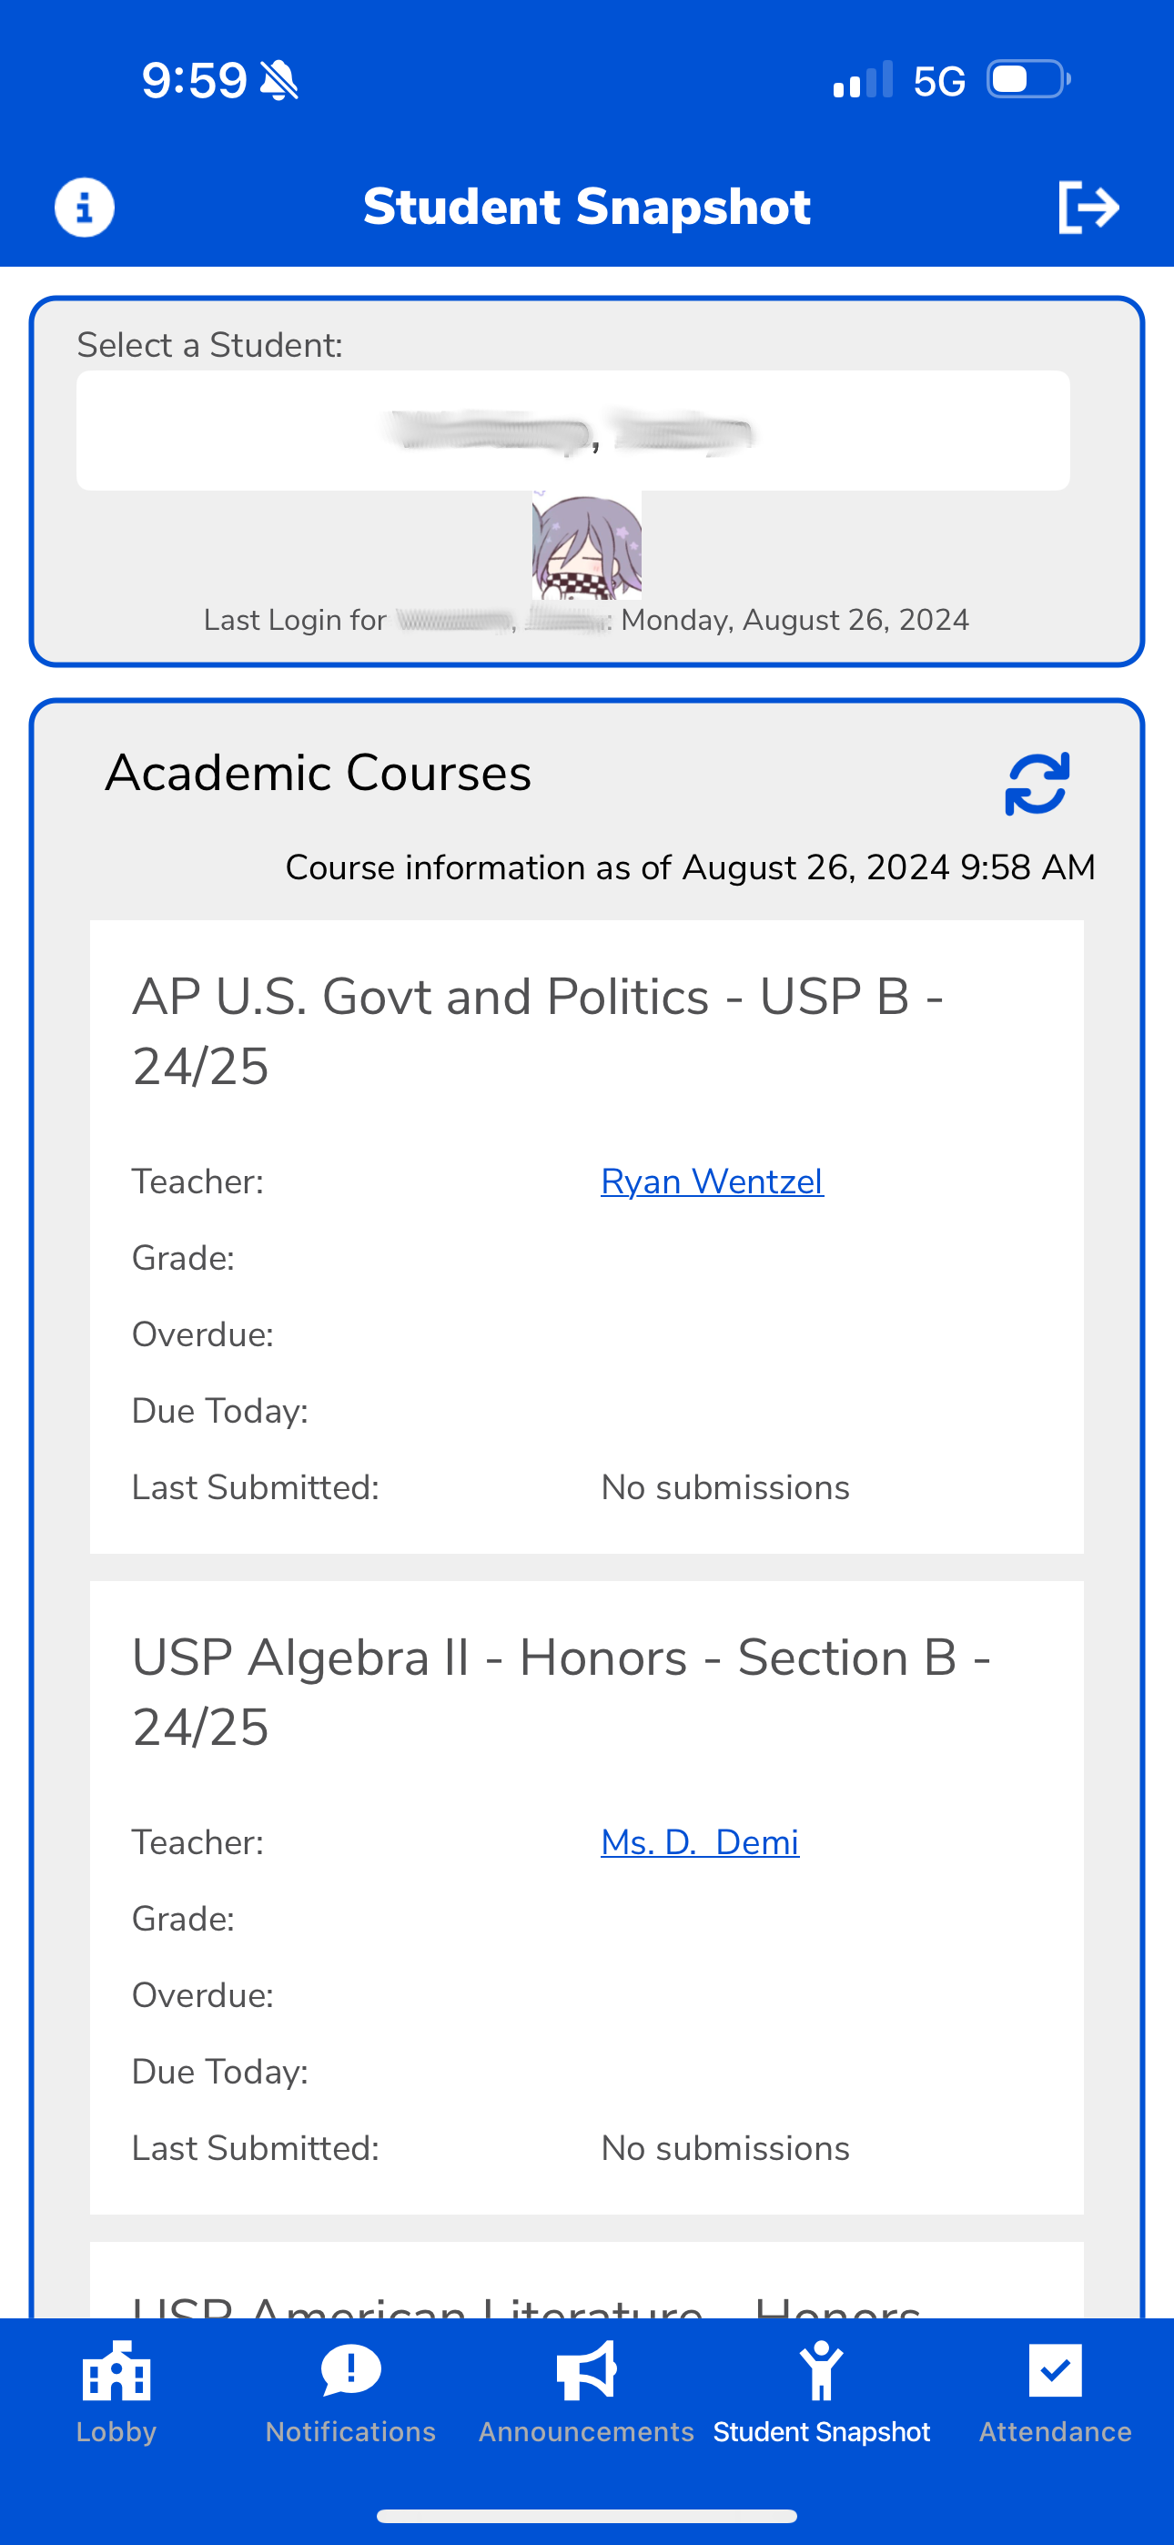
Task: Tap the Student Snapshot header title
Action: point(587,208)
